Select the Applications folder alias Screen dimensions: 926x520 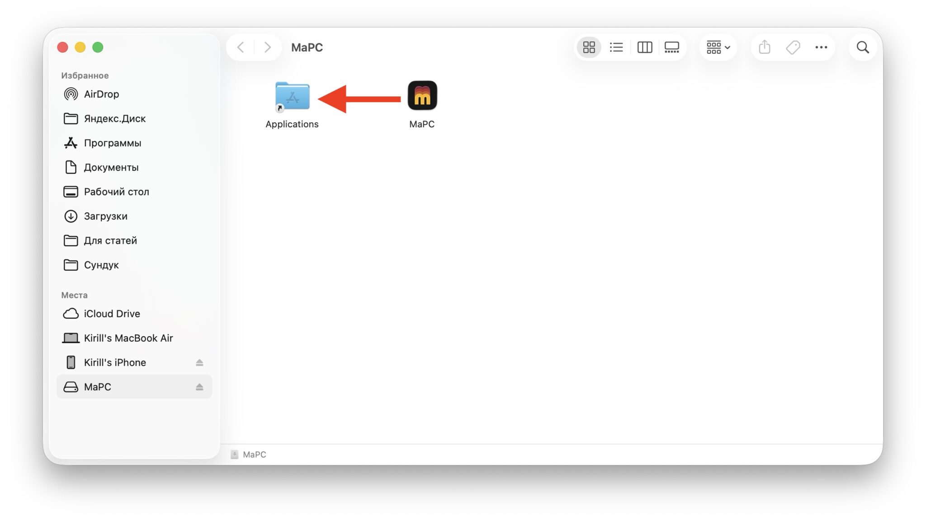point(292,105)
